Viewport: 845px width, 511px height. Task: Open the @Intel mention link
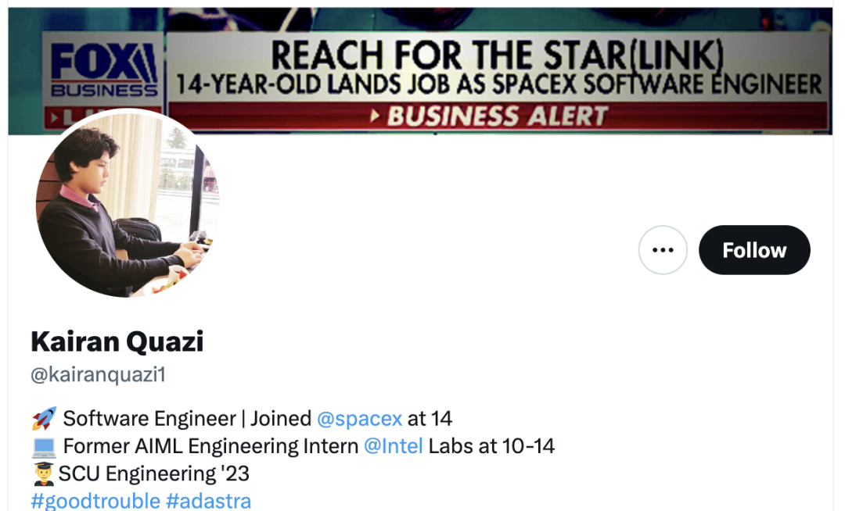tap(394, 446)
